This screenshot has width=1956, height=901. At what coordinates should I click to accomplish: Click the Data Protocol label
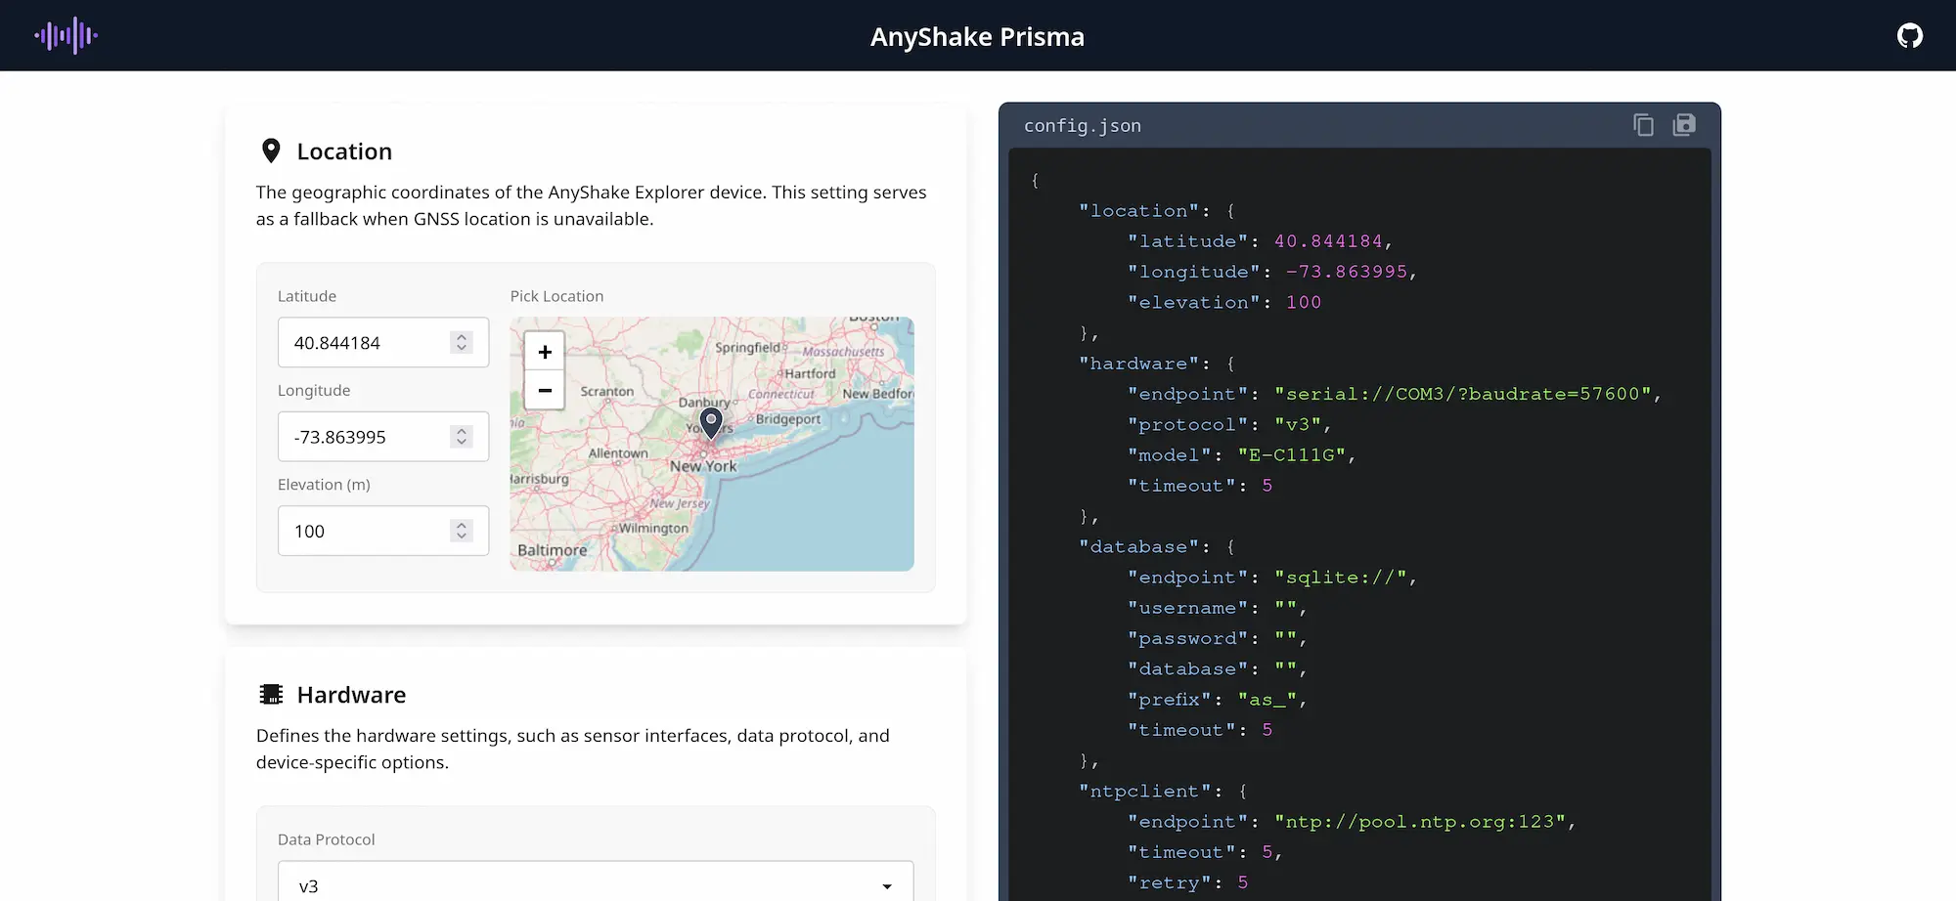click(x=327, y=839)
